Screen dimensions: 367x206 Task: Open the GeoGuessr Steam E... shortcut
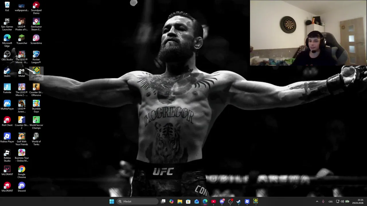36,25
